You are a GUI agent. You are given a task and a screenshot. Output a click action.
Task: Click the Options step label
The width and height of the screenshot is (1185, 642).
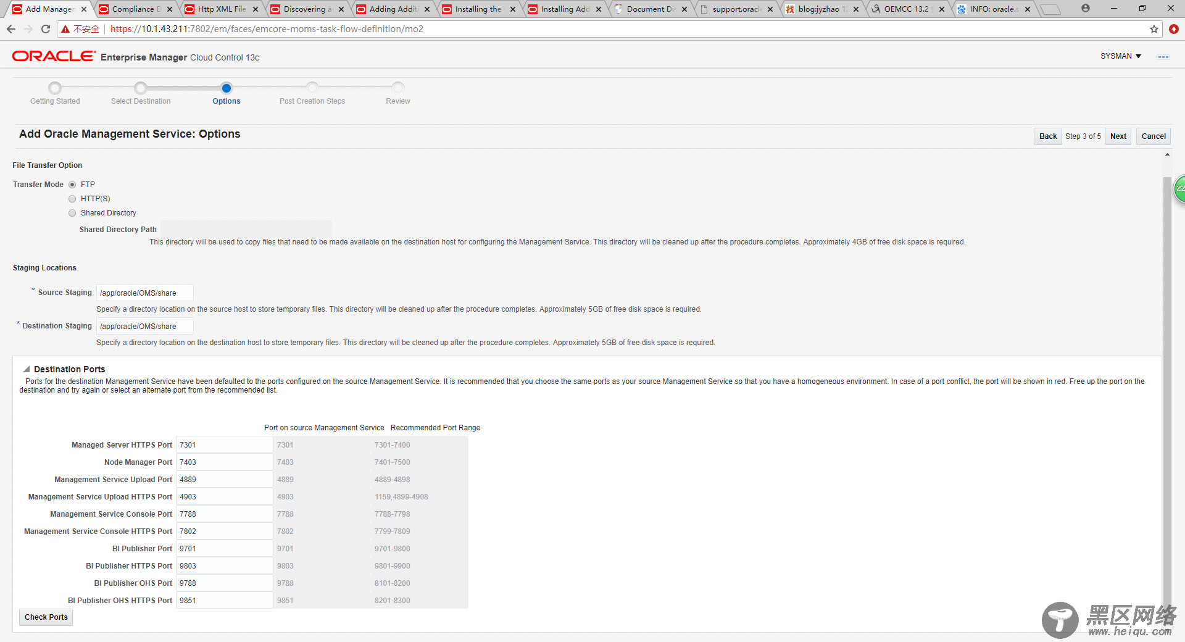click(227, 101)
